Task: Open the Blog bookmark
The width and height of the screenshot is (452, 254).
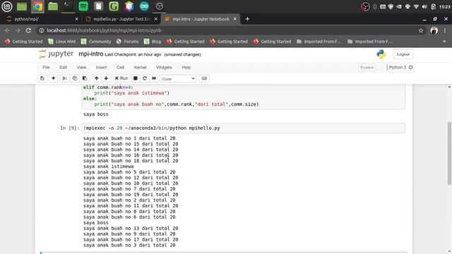Action: [x=153, y=42]
